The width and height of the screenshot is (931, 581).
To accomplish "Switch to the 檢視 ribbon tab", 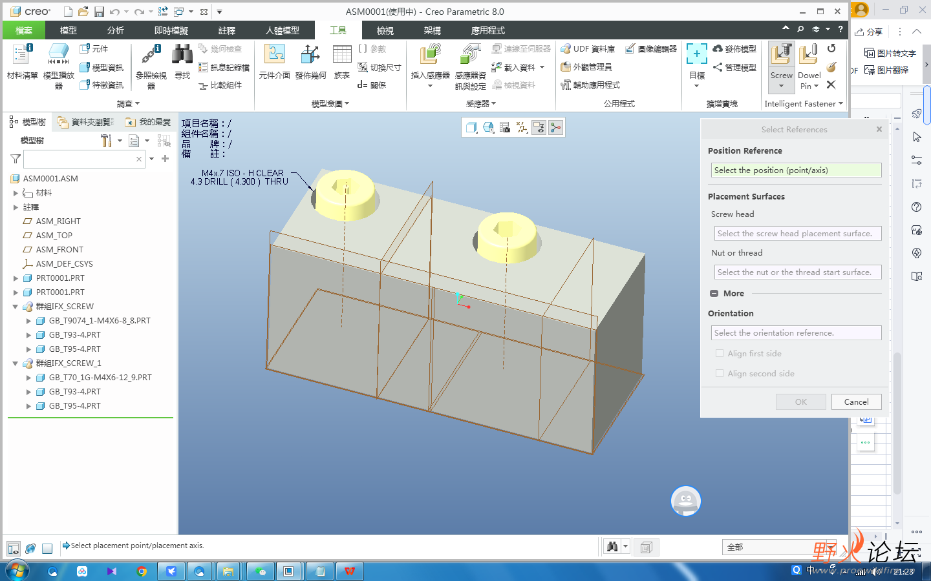I will (385, 30).
